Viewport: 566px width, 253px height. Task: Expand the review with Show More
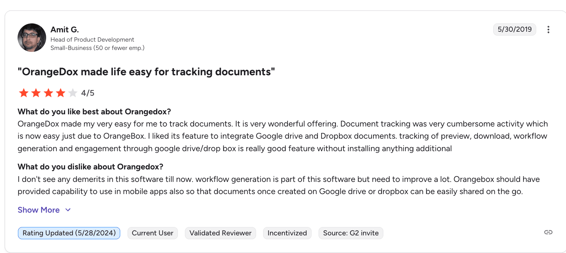[x=39, y=210]
